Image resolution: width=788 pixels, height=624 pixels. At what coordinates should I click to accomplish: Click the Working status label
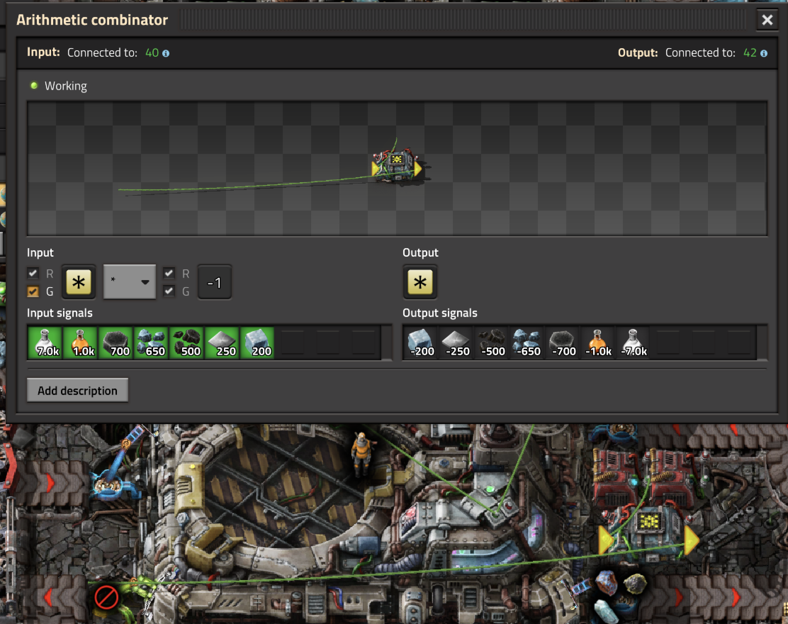click(66, 86)
